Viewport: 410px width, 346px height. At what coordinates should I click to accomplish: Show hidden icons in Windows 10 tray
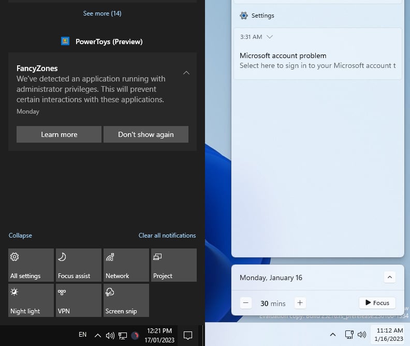[97, 336]
